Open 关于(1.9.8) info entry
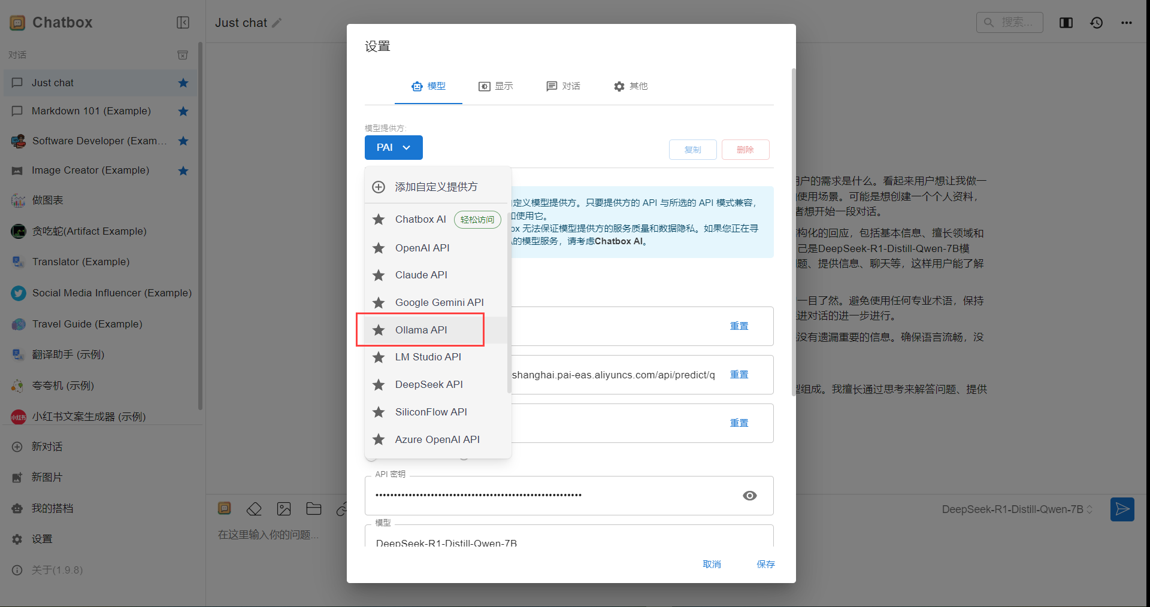The image size is (1150, 607). point(99,570)
